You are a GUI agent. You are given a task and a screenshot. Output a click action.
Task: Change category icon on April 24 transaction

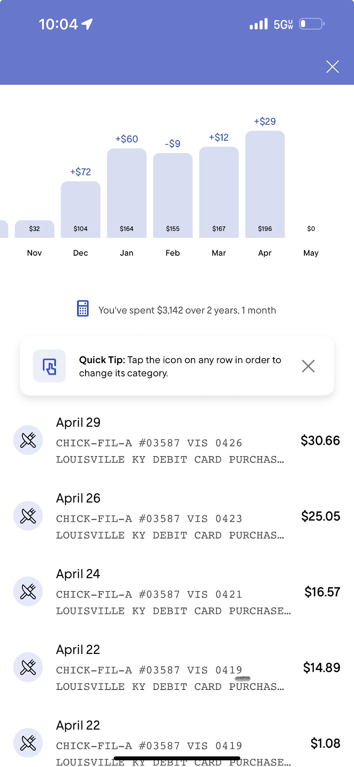coord(28,592)
